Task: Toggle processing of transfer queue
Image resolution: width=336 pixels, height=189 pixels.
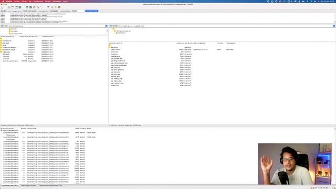Action: [x=30, y=7]
